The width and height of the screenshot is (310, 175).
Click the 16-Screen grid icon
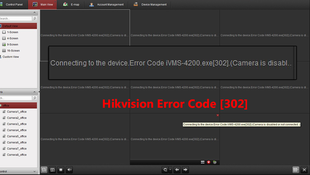[x=4, y=51]
